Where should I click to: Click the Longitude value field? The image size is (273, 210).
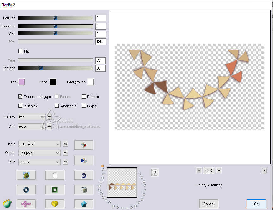[x=101, y=26]
